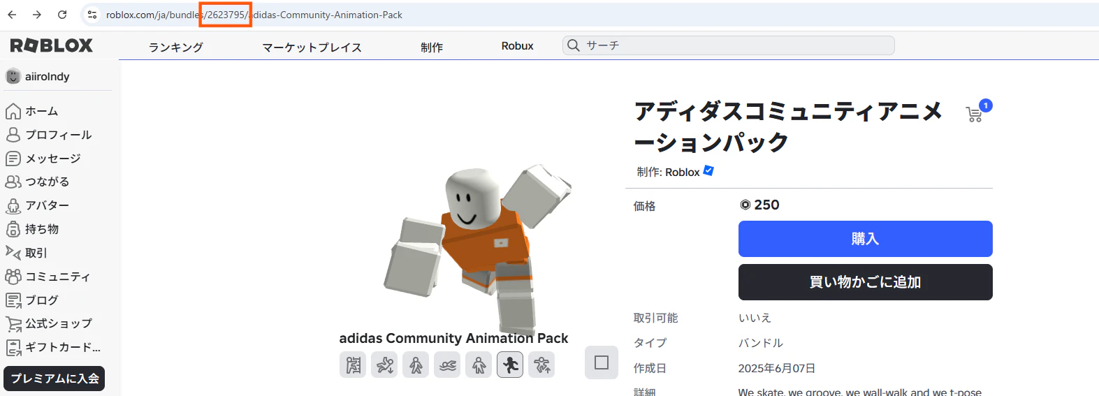Click the Robux currency icon by 250
Viewport: 1099px width, 396px height.
pyautogui.click(x=745, y=205)
